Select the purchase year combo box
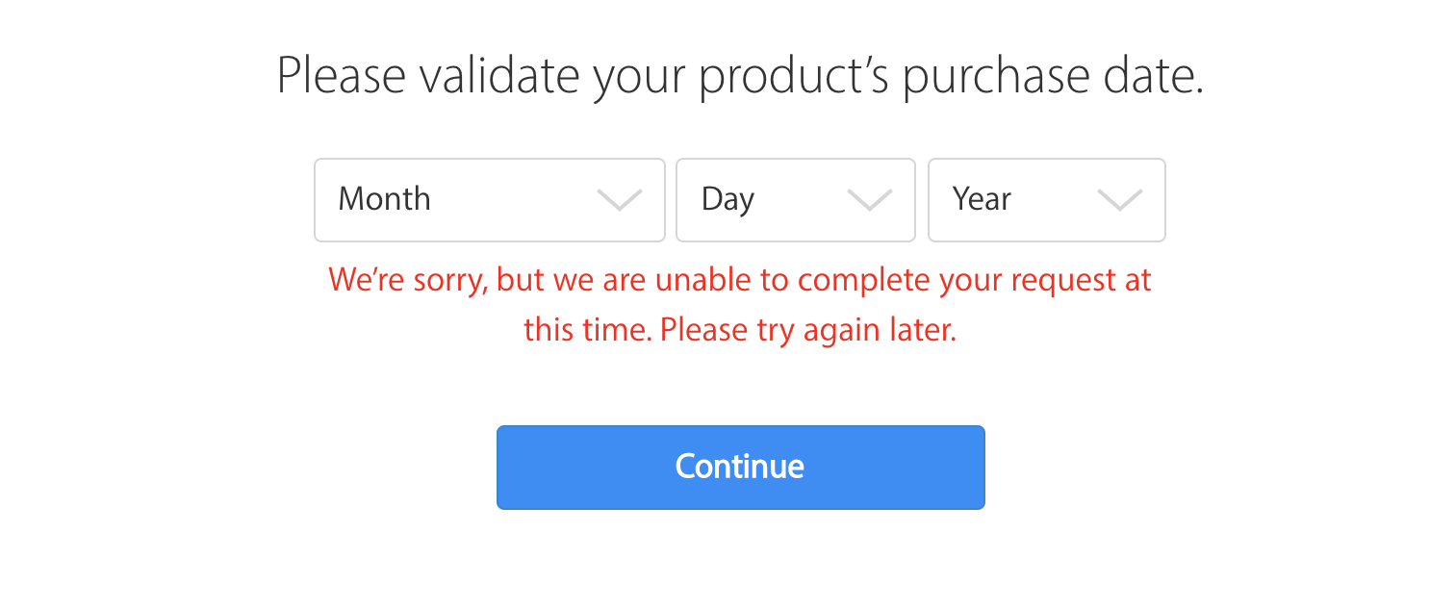This screenshot has width=1455, height=608. 1046,200
